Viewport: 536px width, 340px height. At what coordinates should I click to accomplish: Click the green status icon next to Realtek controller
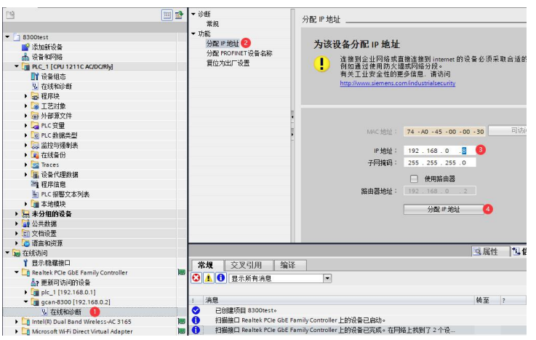click(182, 272)
